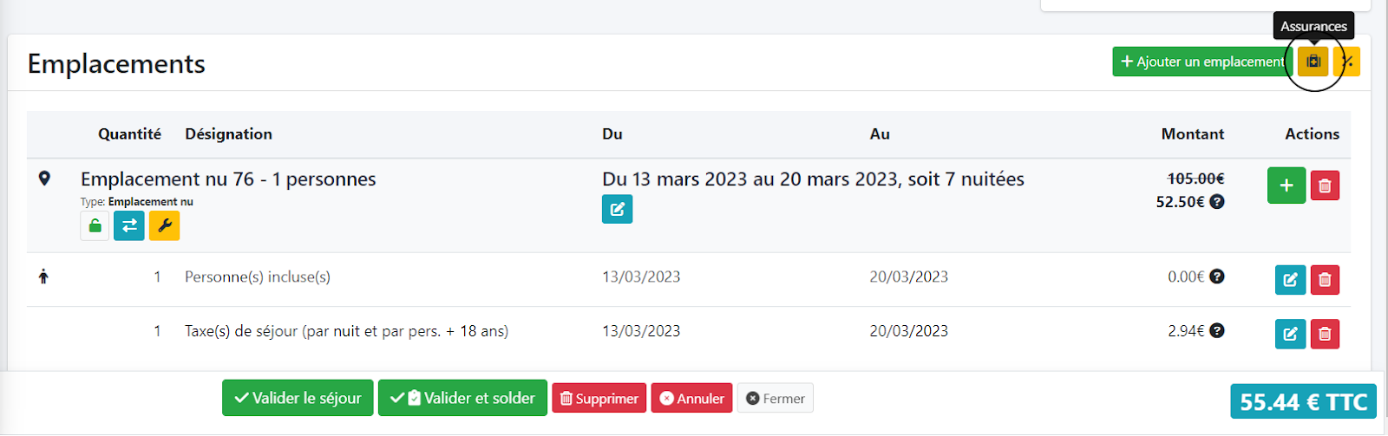The height and width of the screenshot is (436, 1388).
Task: Delete the Taxe(s) de séjour row
Action: (x=1325, y=334)
